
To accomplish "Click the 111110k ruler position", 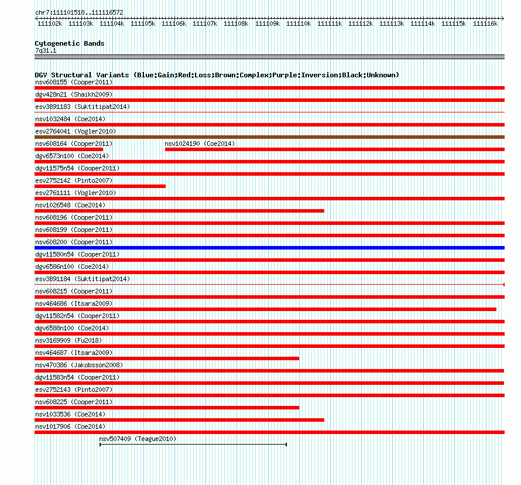I will tap(299, 23).
